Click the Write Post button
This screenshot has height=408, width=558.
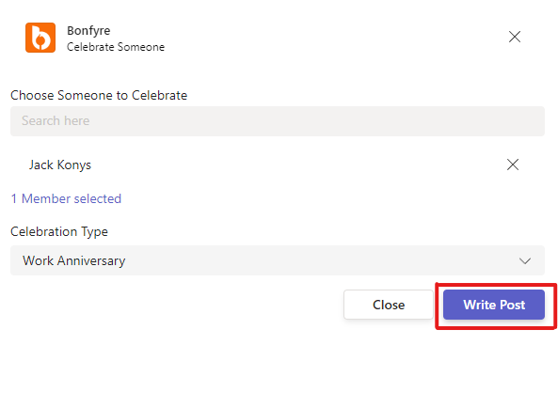(x=494, y=305)
